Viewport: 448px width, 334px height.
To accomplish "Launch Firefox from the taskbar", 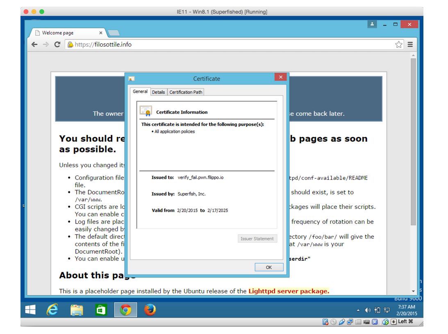I will point(150,310).
